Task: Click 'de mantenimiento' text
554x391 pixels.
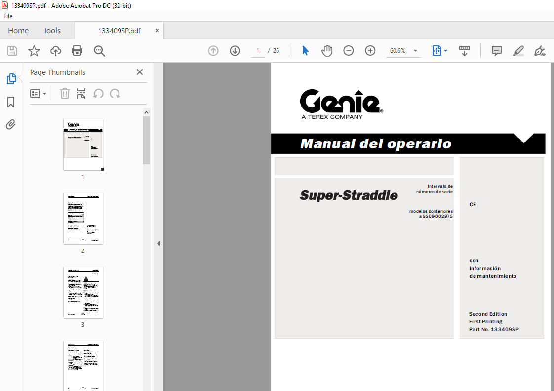Action: tap(493, 276)
